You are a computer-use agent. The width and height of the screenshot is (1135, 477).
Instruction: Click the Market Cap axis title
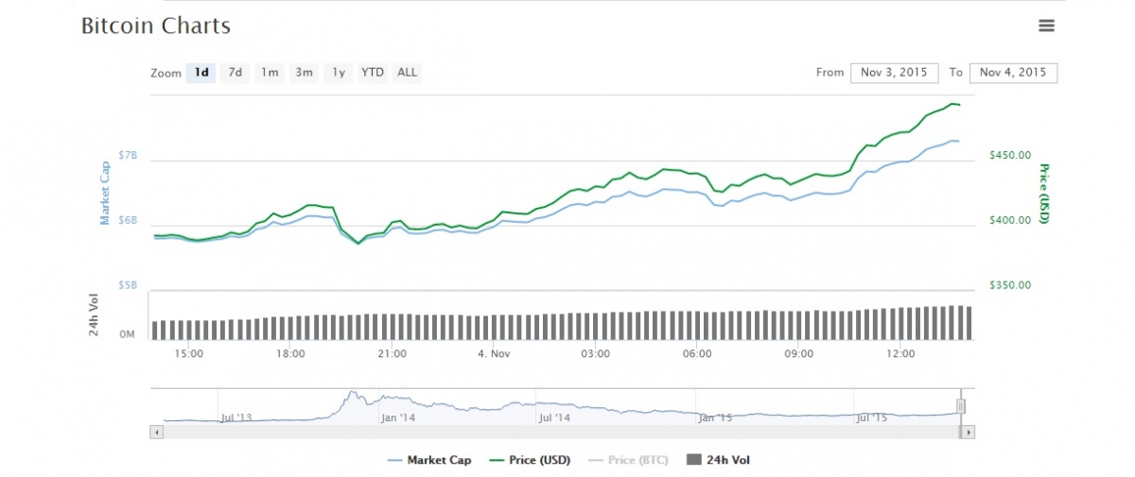point(105,193)
